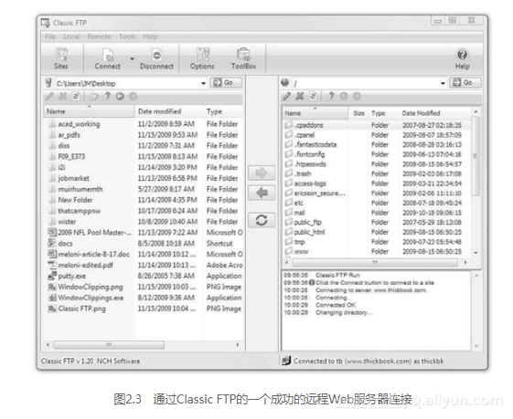Open the local path C:\Users\JM\Desktop dropdown
The width and height of the screenshot is (513, 419).
203,83
